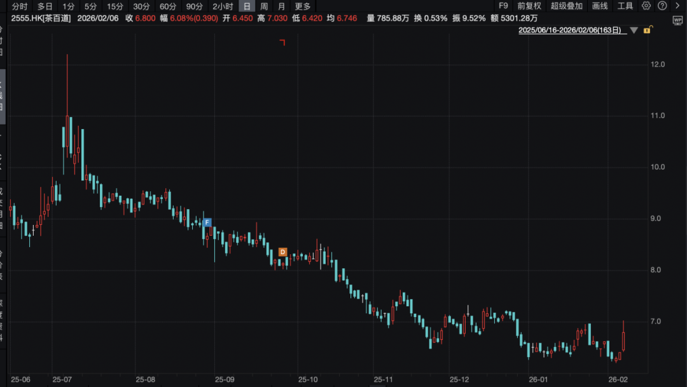Screen dimensions: 687x387
Task: Click the 26-01 date axis label
Action: (538, 379)
